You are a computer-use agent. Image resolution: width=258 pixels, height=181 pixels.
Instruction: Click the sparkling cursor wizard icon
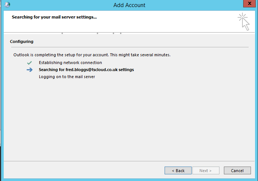244,22
